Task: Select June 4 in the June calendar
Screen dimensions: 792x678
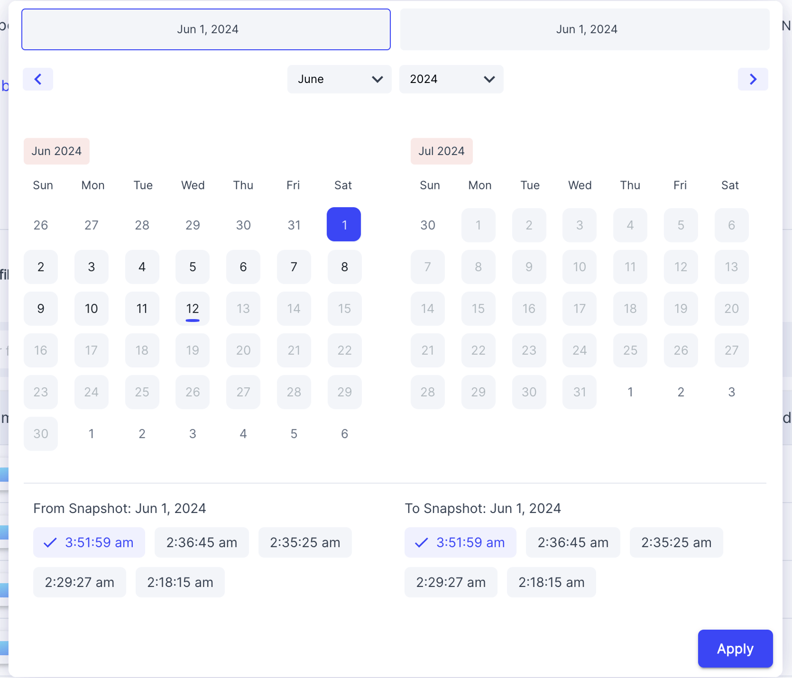Action: pos(142,267)
